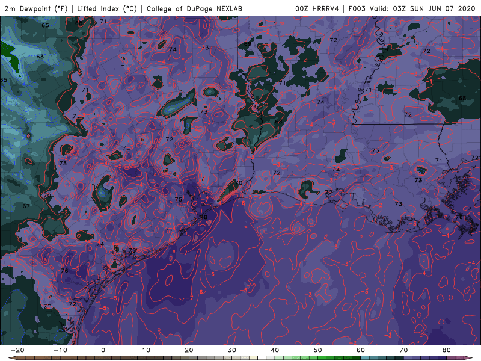Click the 60 label on the color scale
Viewport: 481px width, 361px height.
click(x=361, y=350)
